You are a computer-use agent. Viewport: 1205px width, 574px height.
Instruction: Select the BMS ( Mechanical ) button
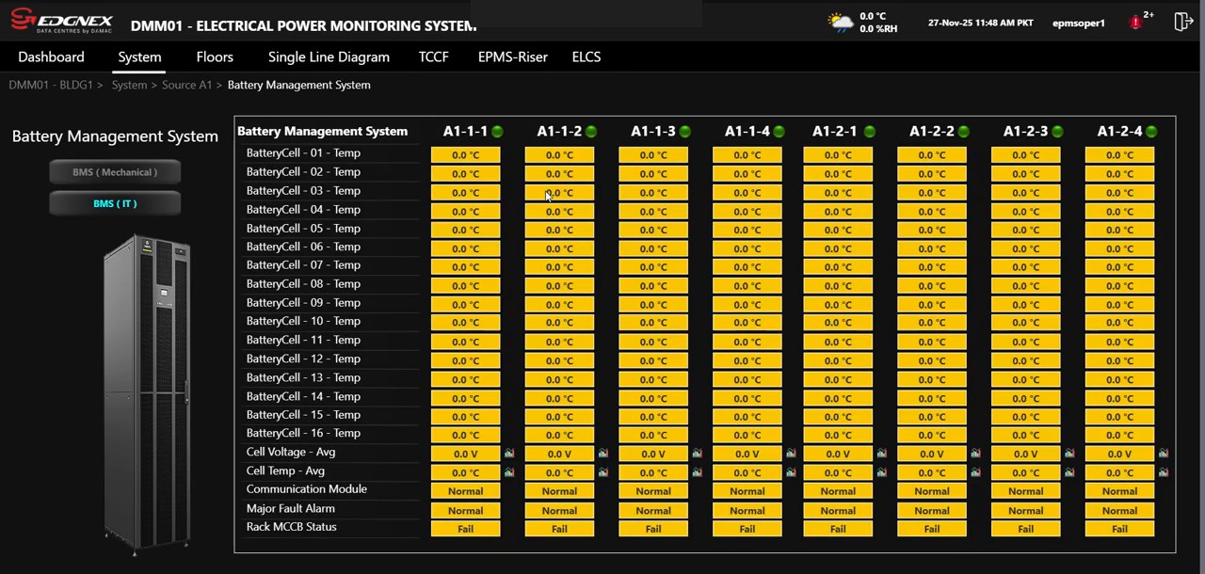coord(115,172)
